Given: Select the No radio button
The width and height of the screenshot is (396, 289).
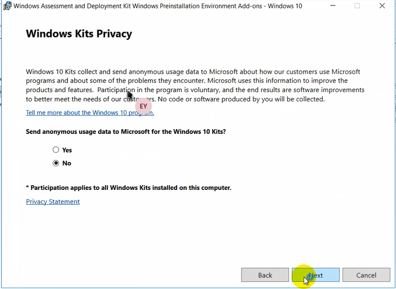Looking at the screenshot, I should click(x=56, y=163).
